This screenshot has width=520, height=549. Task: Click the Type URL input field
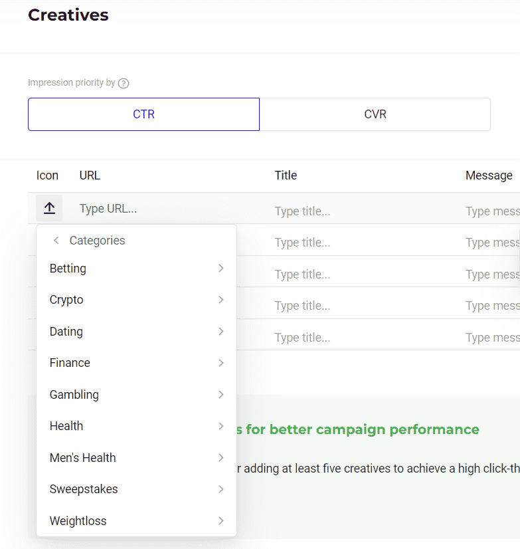(x=166, y=209)
